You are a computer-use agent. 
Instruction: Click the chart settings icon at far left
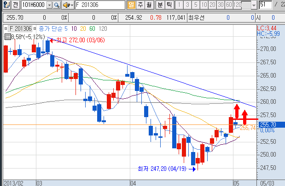pyautogui.click(x=6, y=5)
